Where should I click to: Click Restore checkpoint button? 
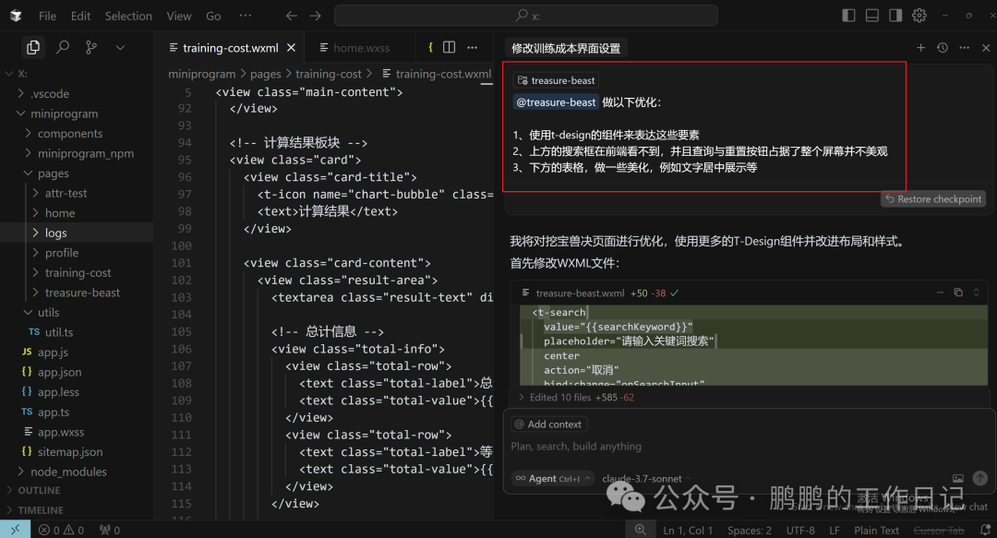tap(933, 199)
